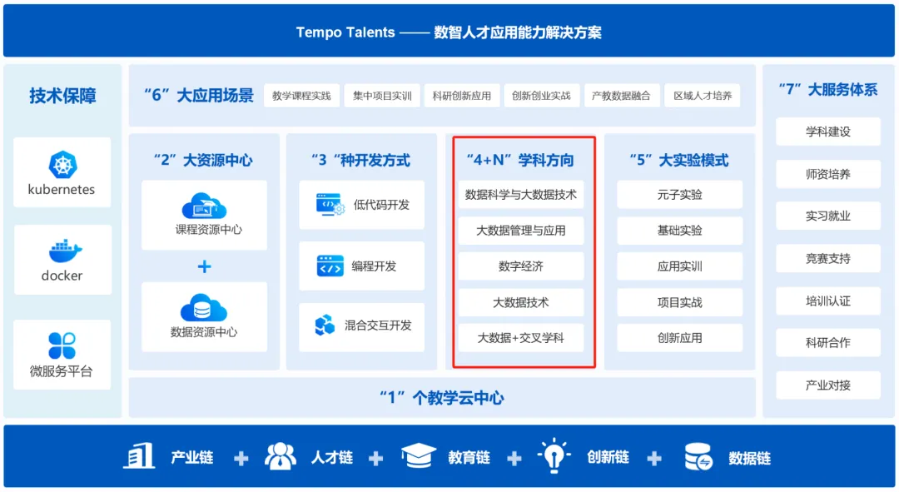Select the 区域人才培养 scenario tag

coord(703,96)
